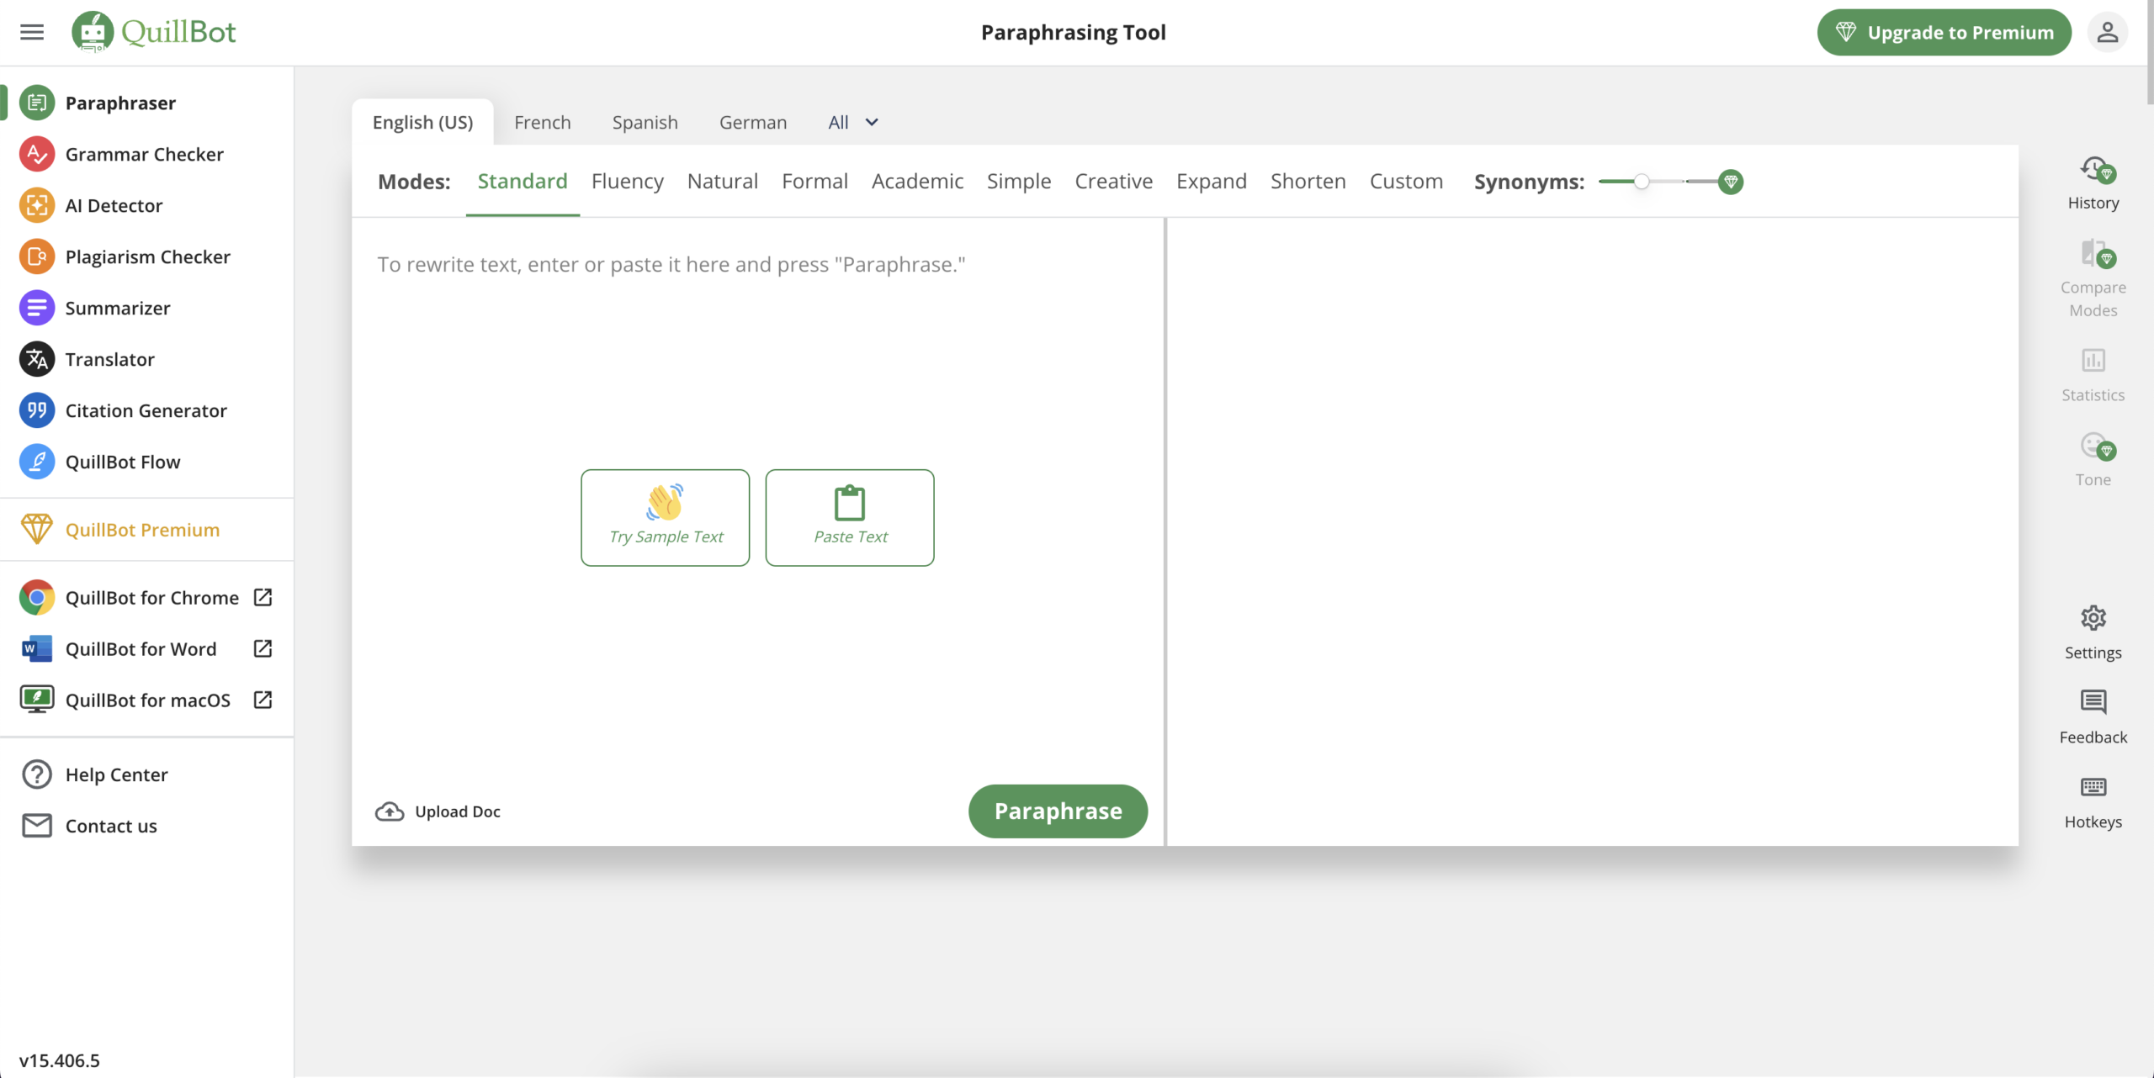Show the Hotkeys keyboard icon
The height and width of the screenshot is (1078, 2154).
pos(2093,787)
